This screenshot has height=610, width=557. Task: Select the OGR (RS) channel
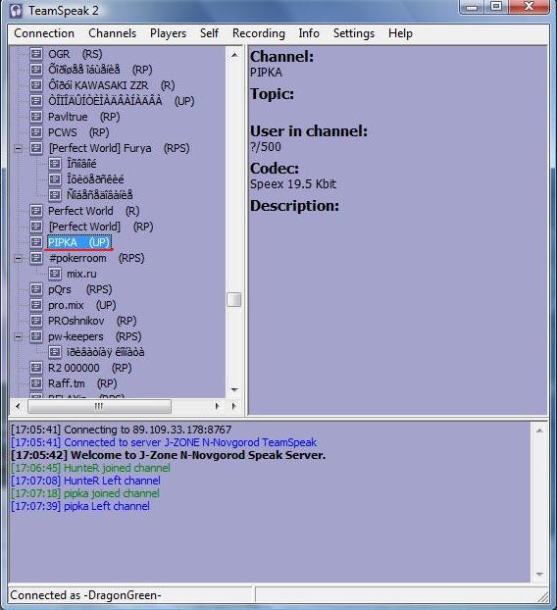pos(76,54)
